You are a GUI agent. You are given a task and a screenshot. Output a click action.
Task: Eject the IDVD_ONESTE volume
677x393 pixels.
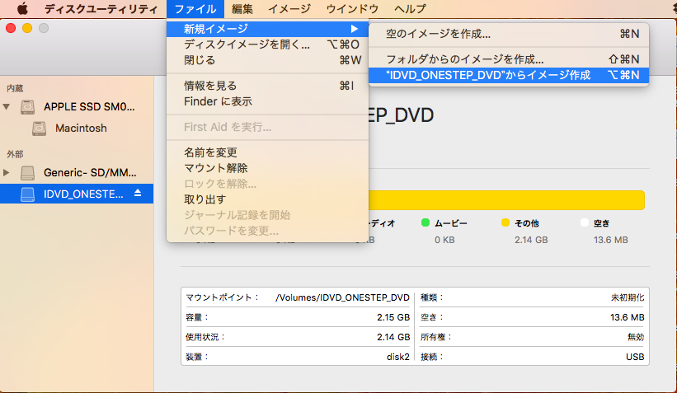[x=138, y=194]
